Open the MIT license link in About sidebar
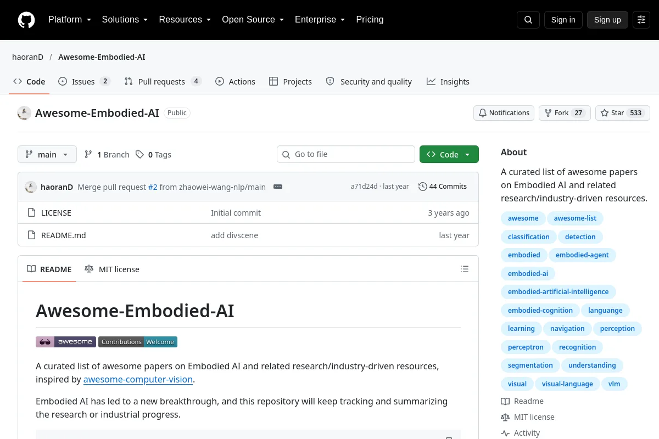 [528, 417]
